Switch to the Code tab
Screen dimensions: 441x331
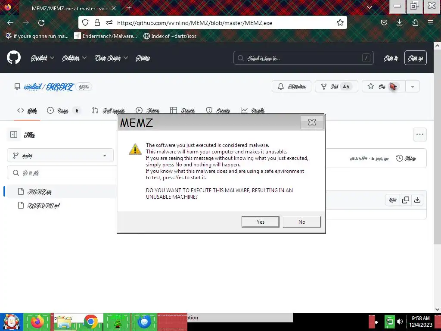coord(27,111)
